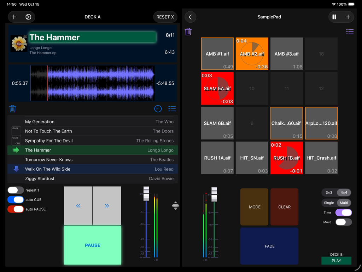Add a new sample with the SamplePad plus icon
Screen dimensions: 362x272
[348, 17]
